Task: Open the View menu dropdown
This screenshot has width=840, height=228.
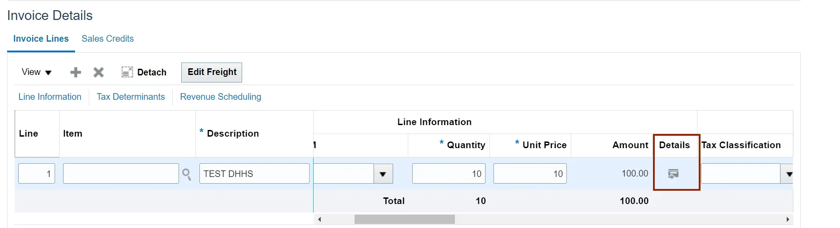Action: coord(36,72)
